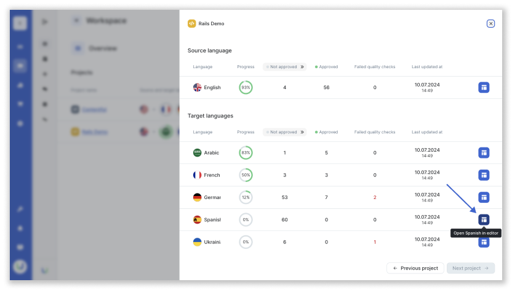This screenshot has width=512, height=290.
Task: Open English in editor icon
Action: click(484, 87)
